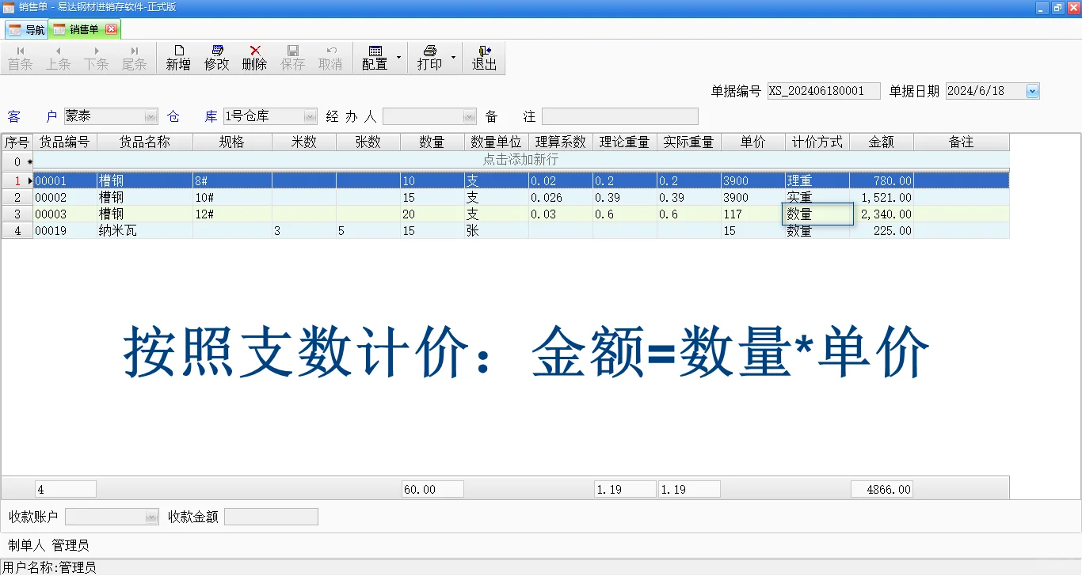Click the 取消 (Cancel) toolbar icon
The image size is (1082, 576).
(330, 57)
